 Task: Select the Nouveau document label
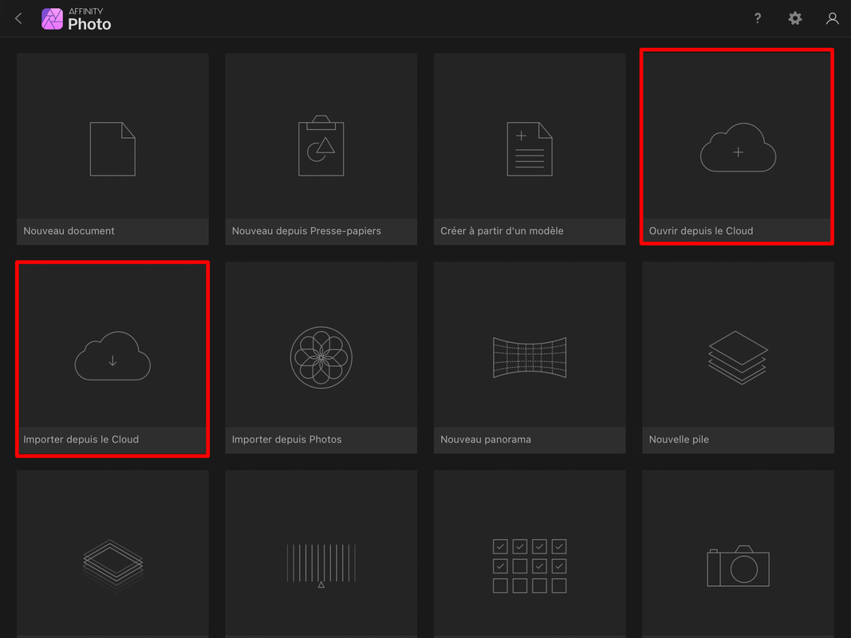(69, 231)
